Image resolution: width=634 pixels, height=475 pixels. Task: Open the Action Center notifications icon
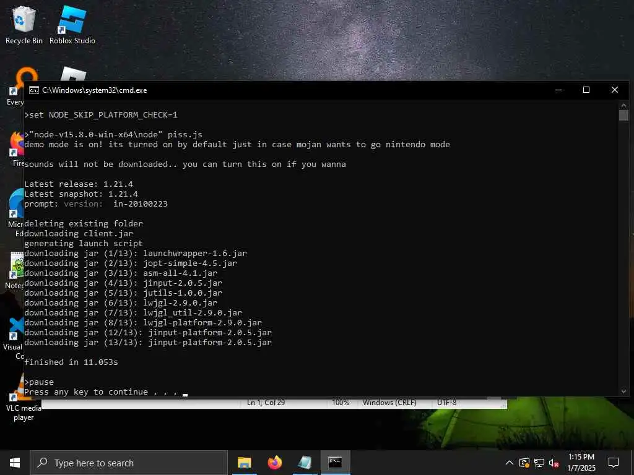click(x=614, y=463)
